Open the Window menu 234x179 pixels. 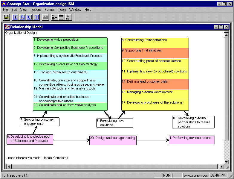(75, 10)
